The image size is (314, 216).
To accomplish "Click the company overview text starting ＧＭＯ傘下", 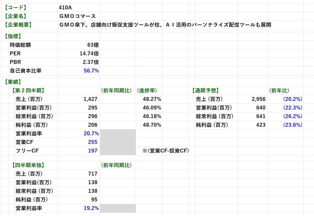I will click(165, 25).
